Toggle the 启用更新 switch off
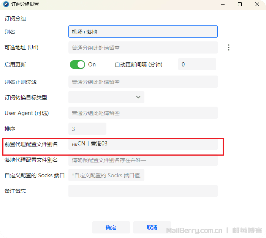Screen dimensions: 266x238 tap(78, 65)
